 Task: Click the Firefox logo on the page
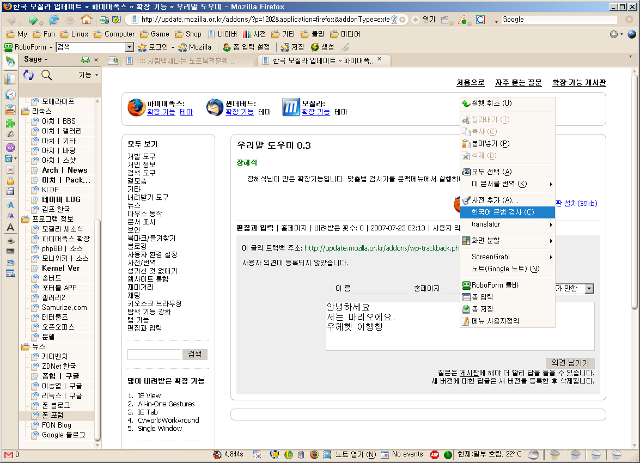(x=136, y=107)
